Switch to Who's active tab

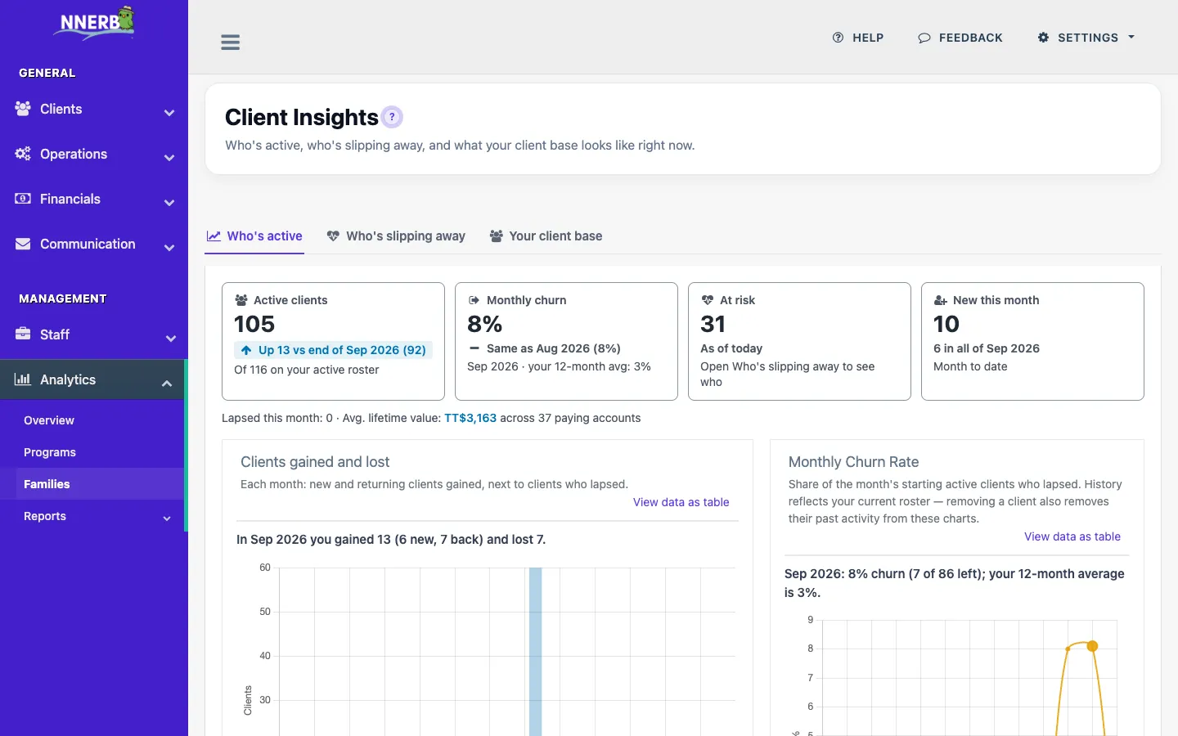(254, 236)
